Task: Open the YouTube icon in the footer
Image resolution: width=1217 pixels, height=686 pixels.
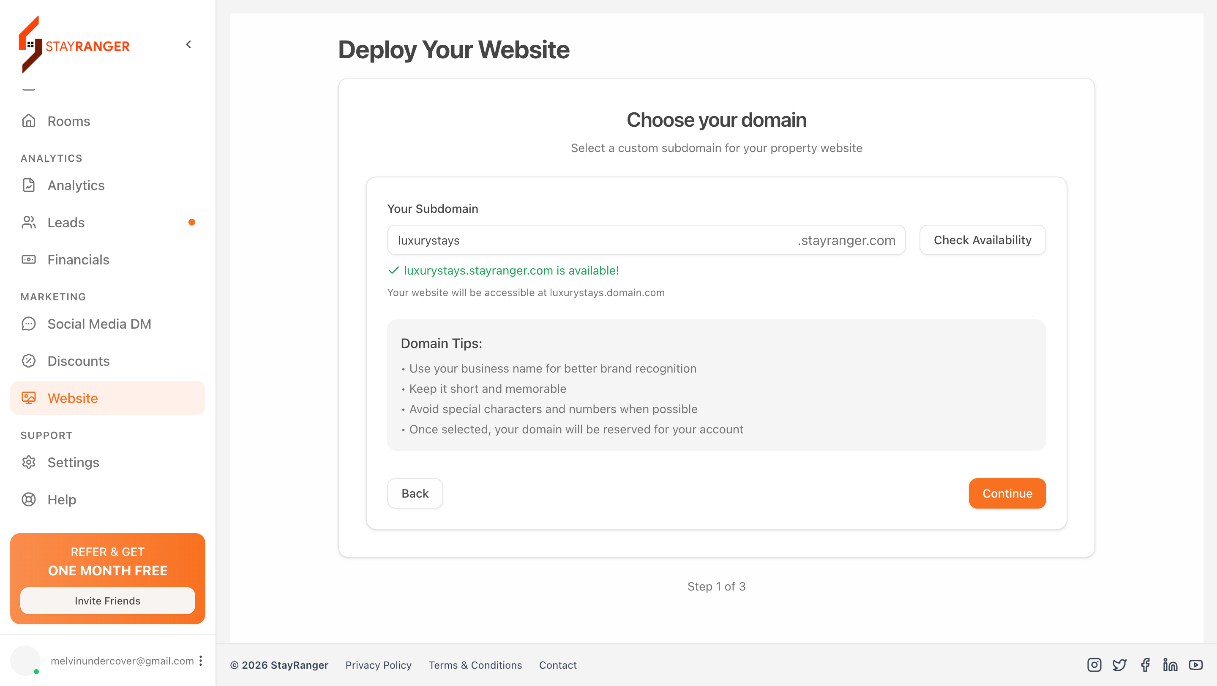Action: [x=1196, y=665]
